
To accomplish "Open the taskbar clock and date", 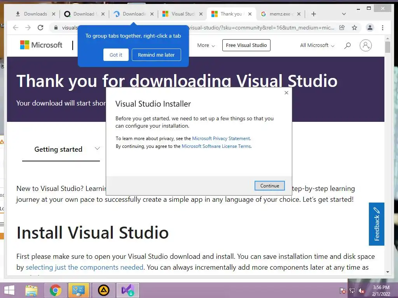I will point(381,291).
